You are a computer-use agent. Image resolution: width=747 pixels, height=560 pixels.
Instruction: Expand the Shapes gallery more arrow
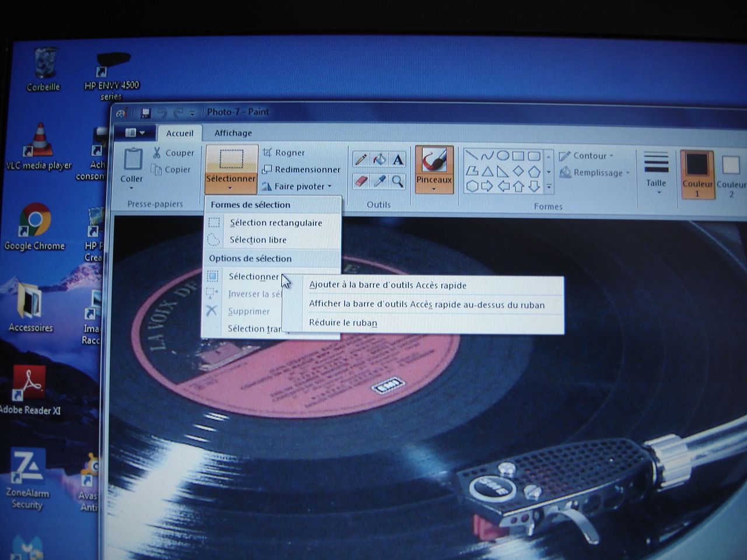coord(549,187)
